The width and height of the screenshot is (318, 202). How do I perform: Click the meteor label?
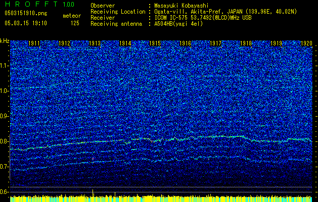click(72, 16)
